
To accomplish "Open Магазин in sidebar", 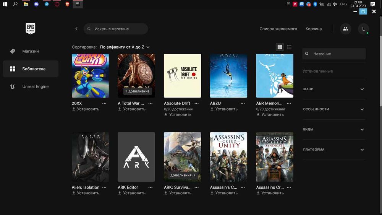I will pyautogui.click(x=31, y=51).
